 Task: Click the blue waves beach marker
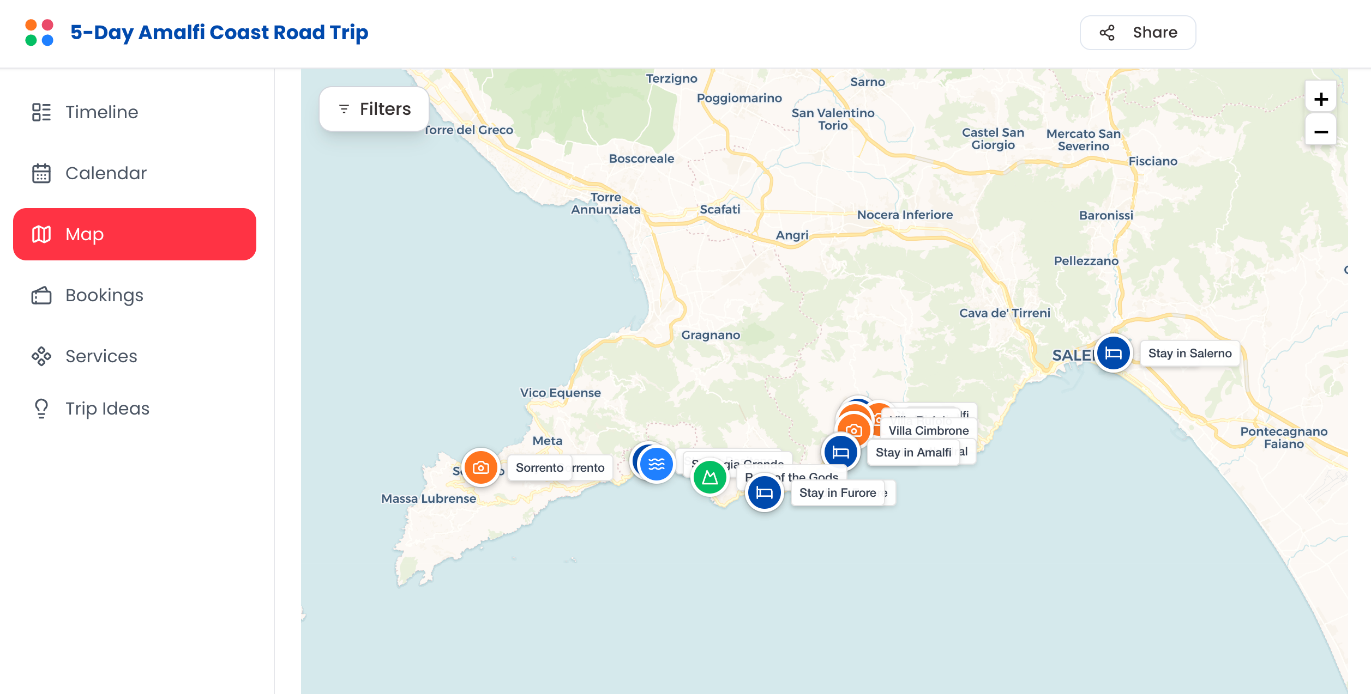(x=657, y=464)
